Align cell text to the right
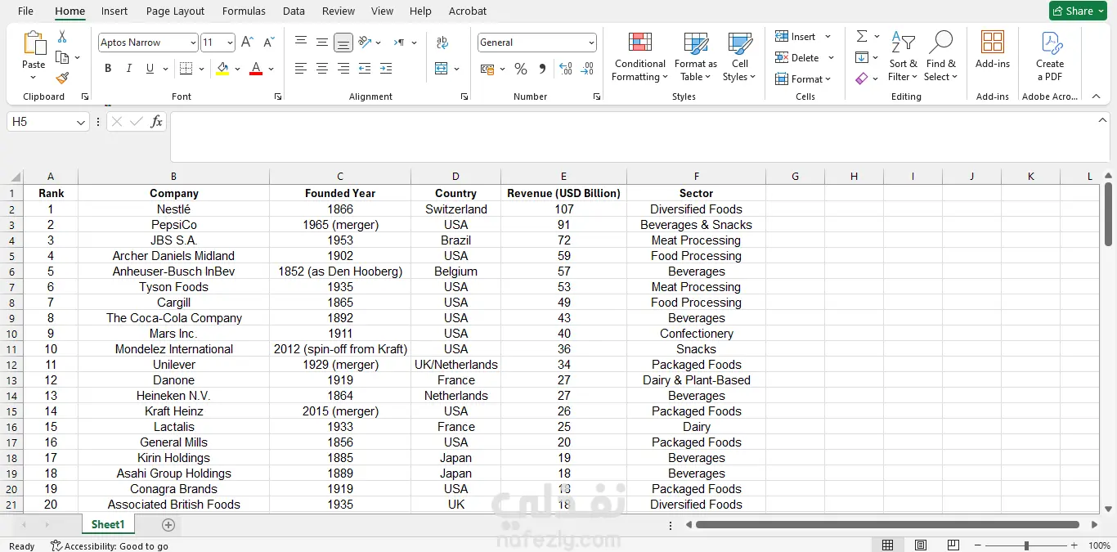Screen dimensions: 1117x552 tap(343, 69)
